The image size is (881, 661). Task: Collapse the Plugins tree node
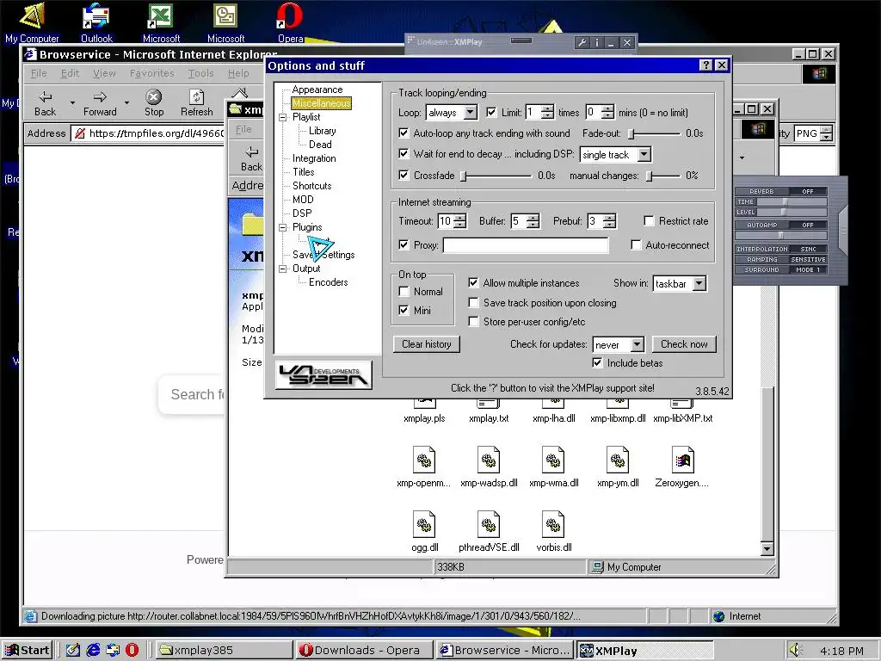(282, 227)
